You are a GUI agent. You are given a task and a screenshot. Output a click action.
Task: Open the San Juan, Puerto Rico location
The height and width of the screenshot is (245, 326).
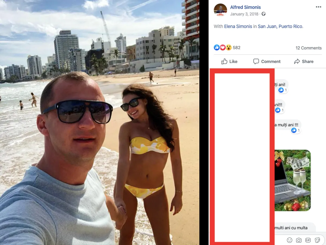[280, 26]
